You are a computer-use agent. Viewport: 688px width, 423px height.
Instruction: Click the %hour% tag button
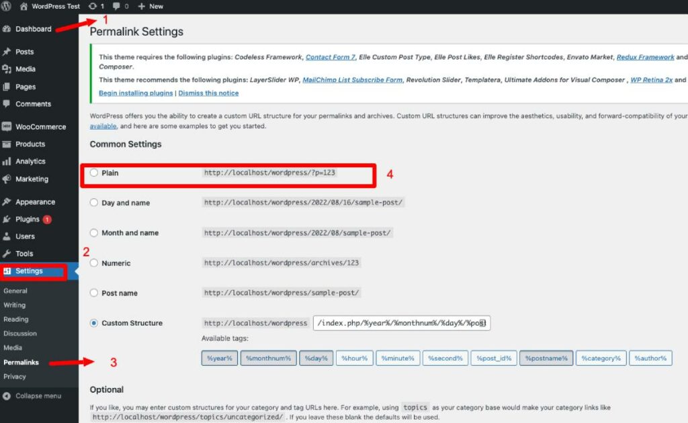point(355,358)
